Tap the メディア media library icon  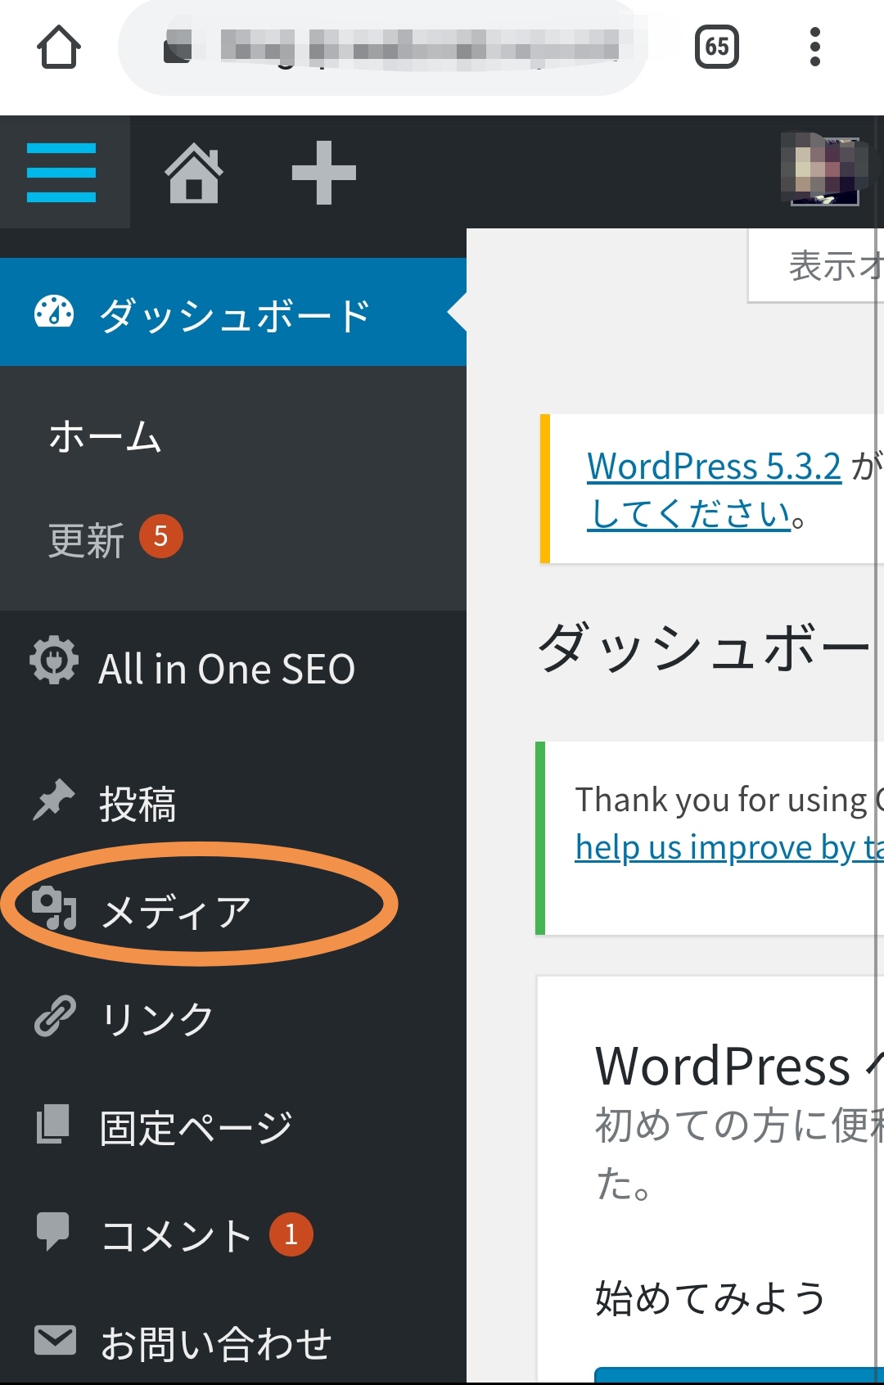click(54, 908)
